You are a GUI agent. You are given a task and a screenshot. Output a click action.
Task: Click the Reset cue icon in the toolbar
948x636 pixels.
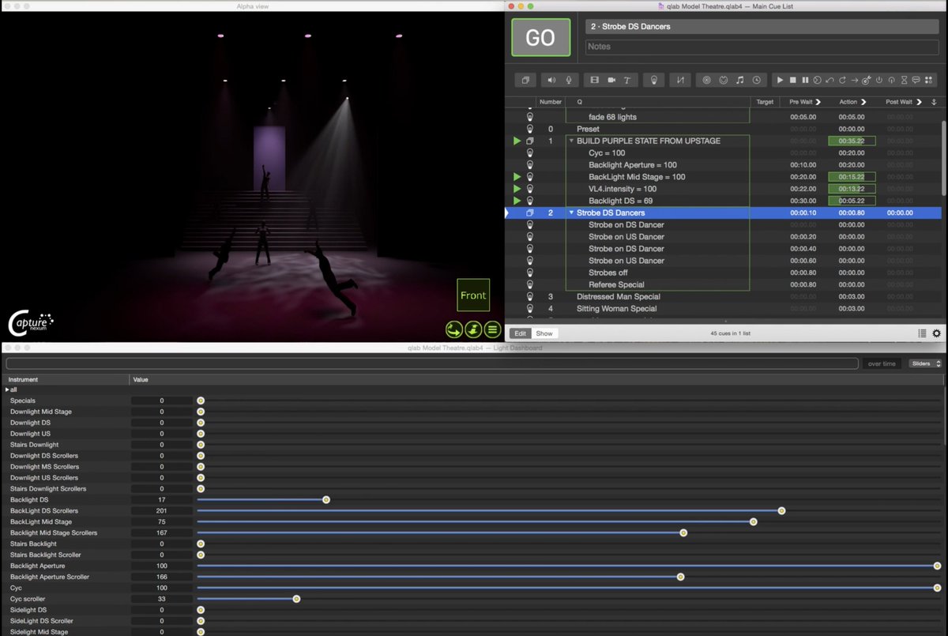pos(829,80)
